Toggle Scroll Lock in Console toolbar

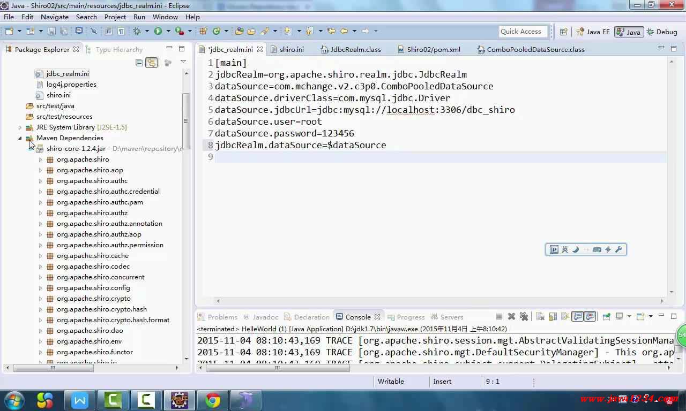553,317
